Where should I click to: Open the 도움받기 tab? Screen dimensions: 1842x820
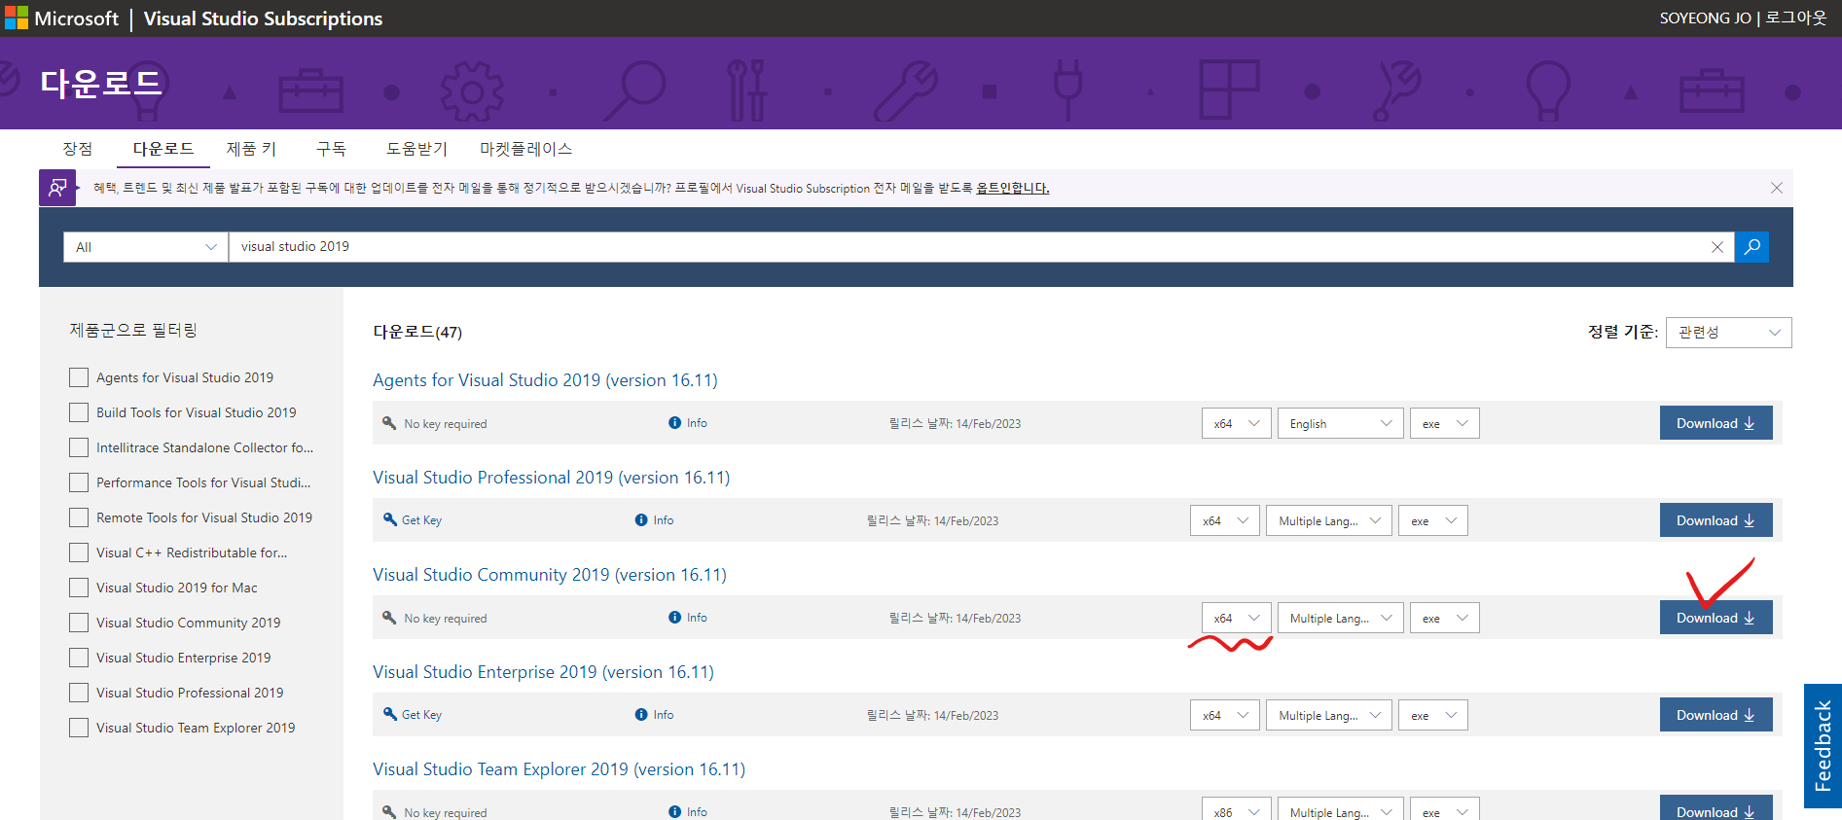[x=416, y=149]
